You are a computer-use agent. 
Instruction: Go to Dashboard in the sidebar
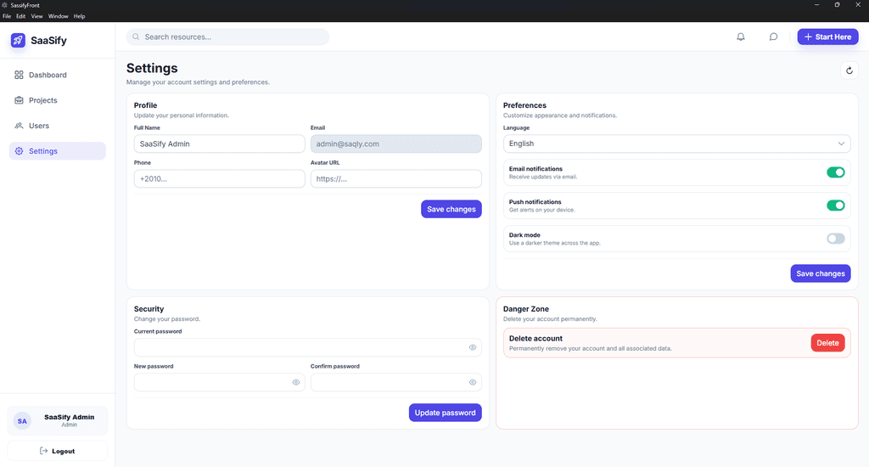point(48,75)
